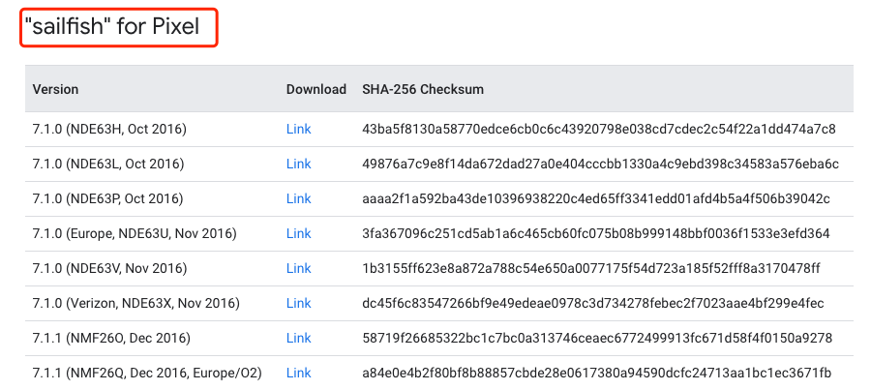Select version text 7.1.0 (NDE63H, Oct 2016)
The image size is (871, 390).
pyautogui.click(x=109, y=130)
